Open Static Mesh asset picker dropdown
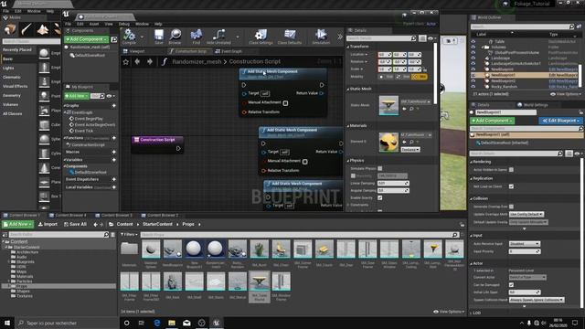This screenshot has width=585, height=329. [x=416, y=101]
